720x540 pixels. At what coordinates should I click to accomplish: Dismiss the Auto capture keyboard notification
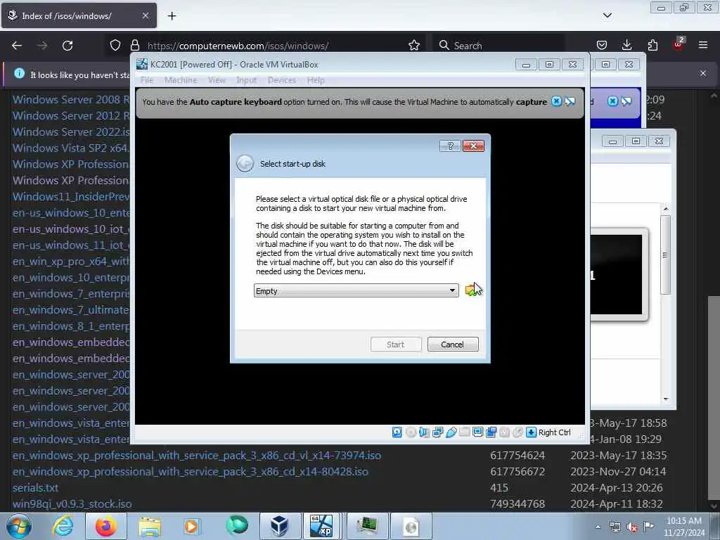(556, 101)
